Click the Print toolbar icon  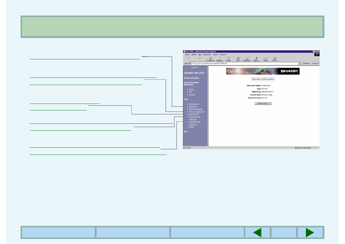click(274, 59)
